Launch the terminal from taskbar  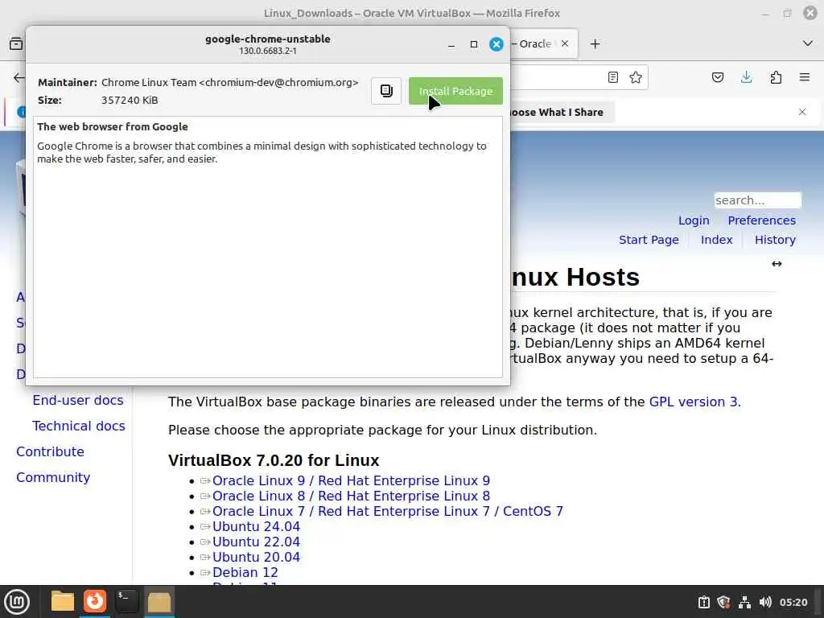click(x=126, y=602)
